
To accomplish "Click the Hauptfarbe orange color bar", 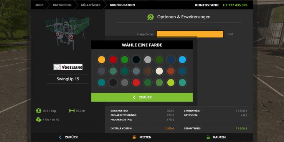I will 190,34.
